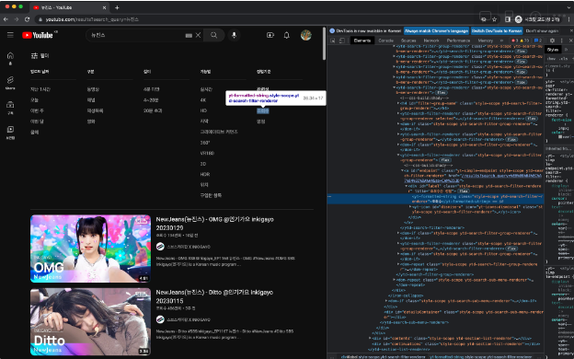
Task: Go to the YouTube logo home link
Action: pos(38,35)
